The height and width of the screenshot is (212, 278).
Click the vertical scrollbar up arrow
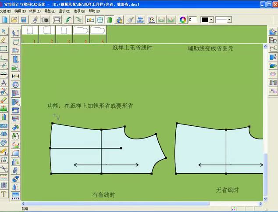(x=264, y=47)
